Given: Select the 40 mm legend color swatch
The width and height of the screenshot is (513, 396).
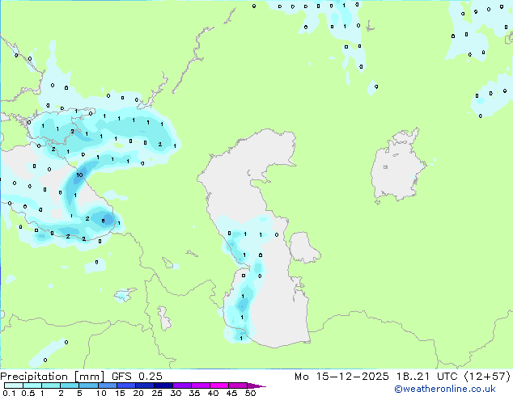Looking at the screenshot, I should pyautogui.click(x=218, y=385).
